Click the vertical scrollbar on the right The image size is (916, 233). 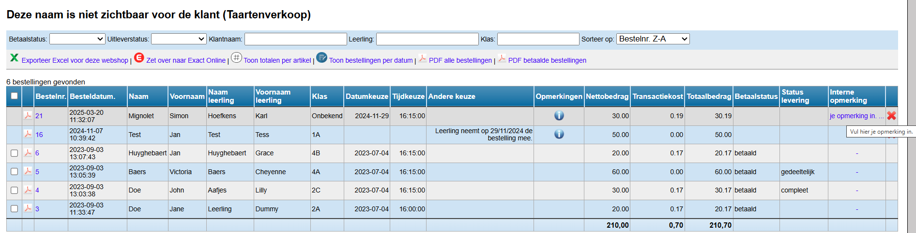coord(912,116)
